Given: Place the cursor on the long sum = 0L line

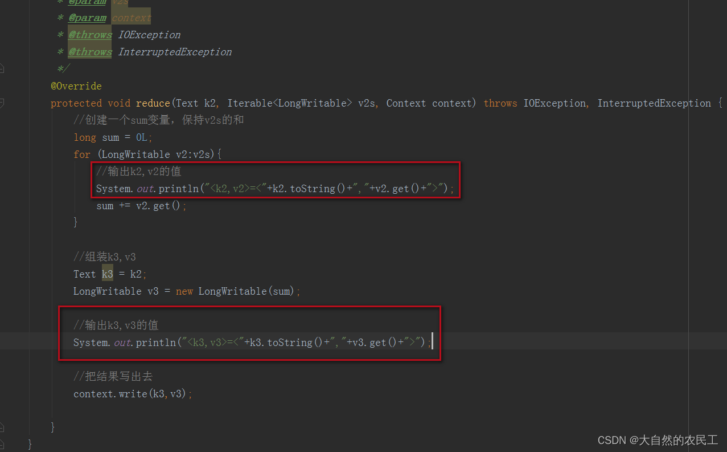Looking at the screenshot, I should 113,137.
